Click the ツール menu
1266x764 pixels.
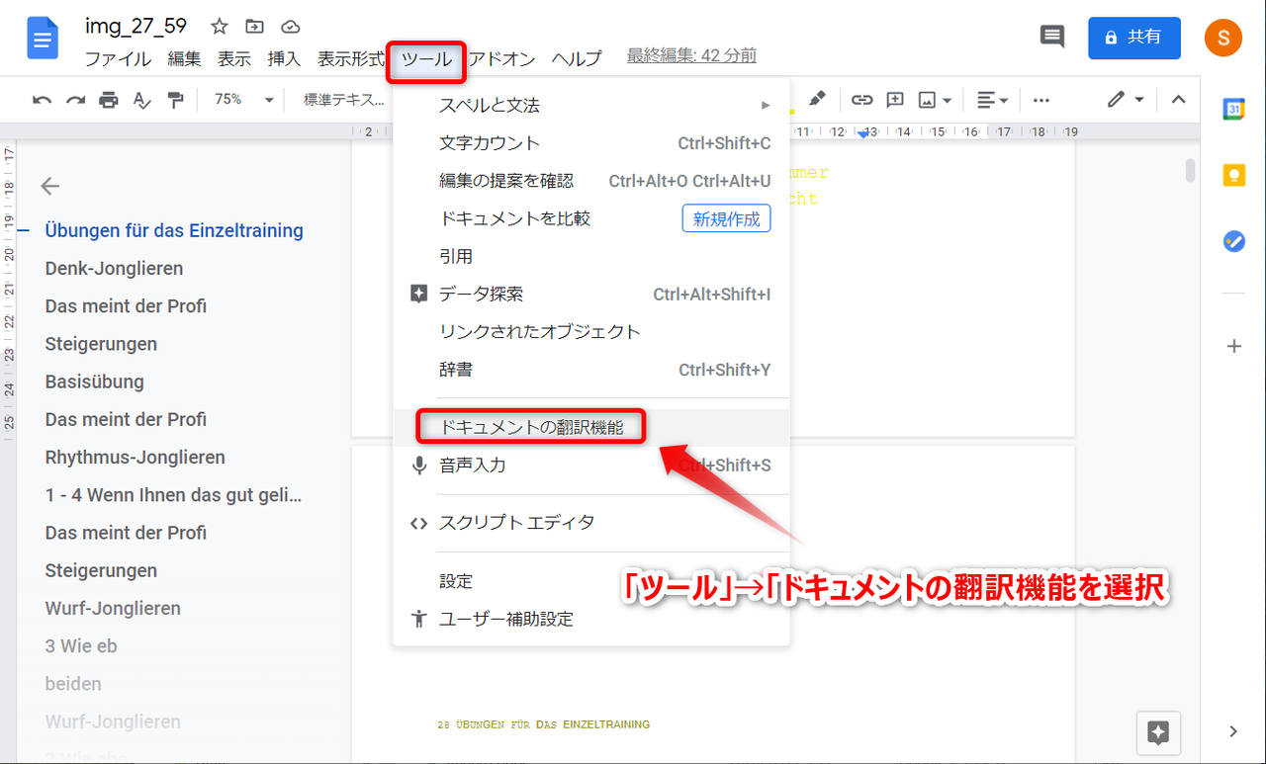426,60
